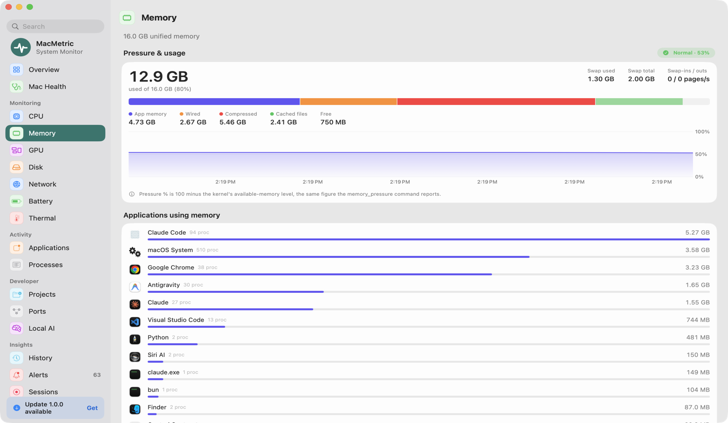Screen dimensions: 728x423
Task: Select the Claude Code application row
Action: pyautogui.click(x=419, y=235)
